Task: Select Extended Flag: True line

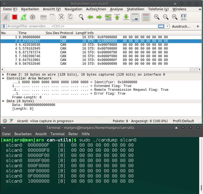Action: [72, 86]
